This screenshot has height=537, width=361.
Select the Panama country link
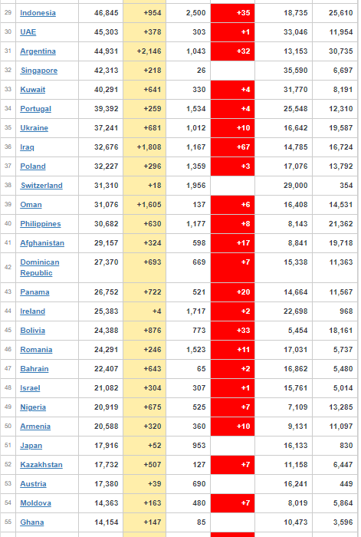click(x=34, y=292)
